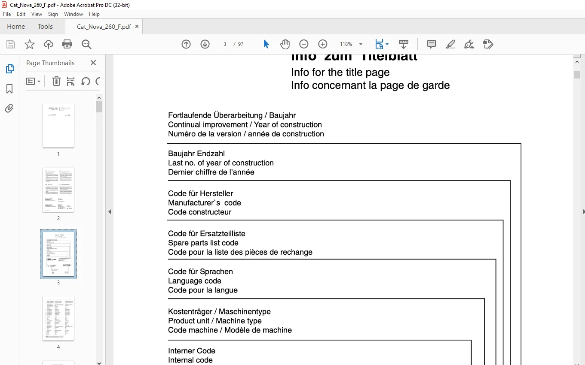Click the text 'Info for the title page'
Viewport: 585px width, 365px height.
(340, 72)
